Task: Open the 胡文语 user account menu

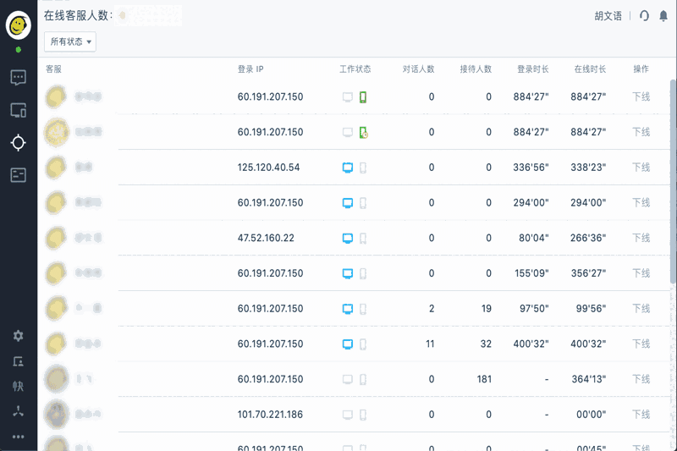Action: coord(608,15)
